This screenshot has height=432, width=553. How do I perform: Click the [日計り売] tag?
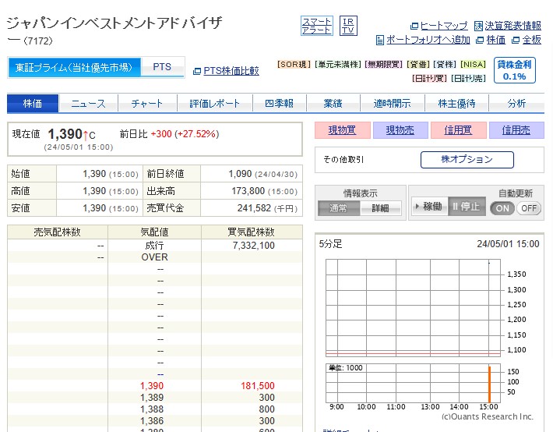pyautogui.click(x=468, y=78)
